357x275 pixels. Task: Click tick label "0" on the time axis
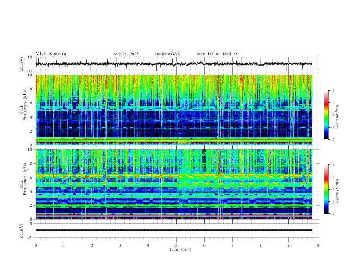pos(36,245)
